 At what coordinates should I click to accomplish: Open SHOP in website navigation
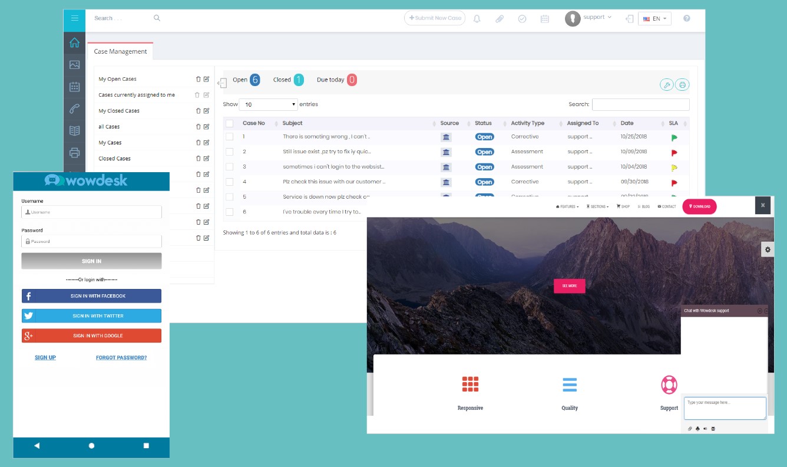pyautogui.click(x=623, y=207)
